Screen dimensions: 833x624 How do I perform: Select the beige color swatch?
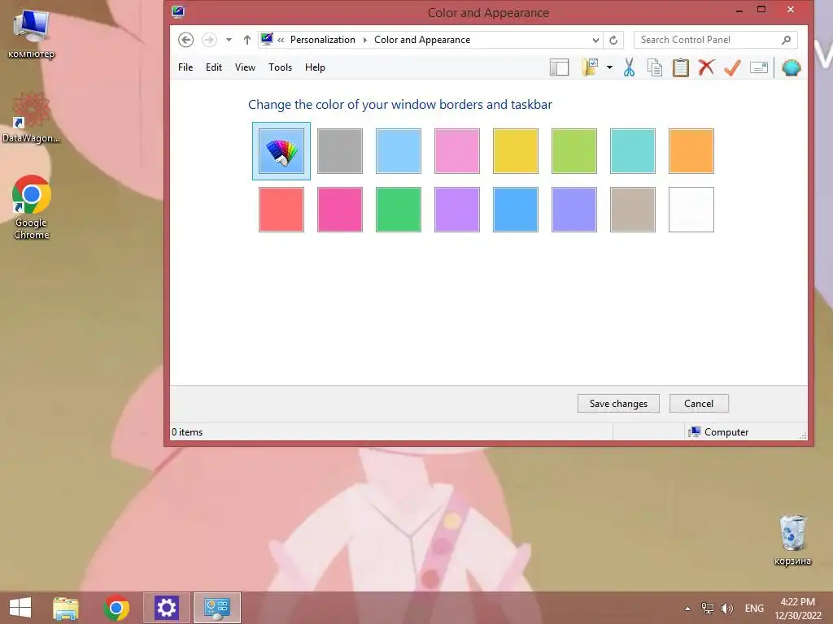point(633,210)
